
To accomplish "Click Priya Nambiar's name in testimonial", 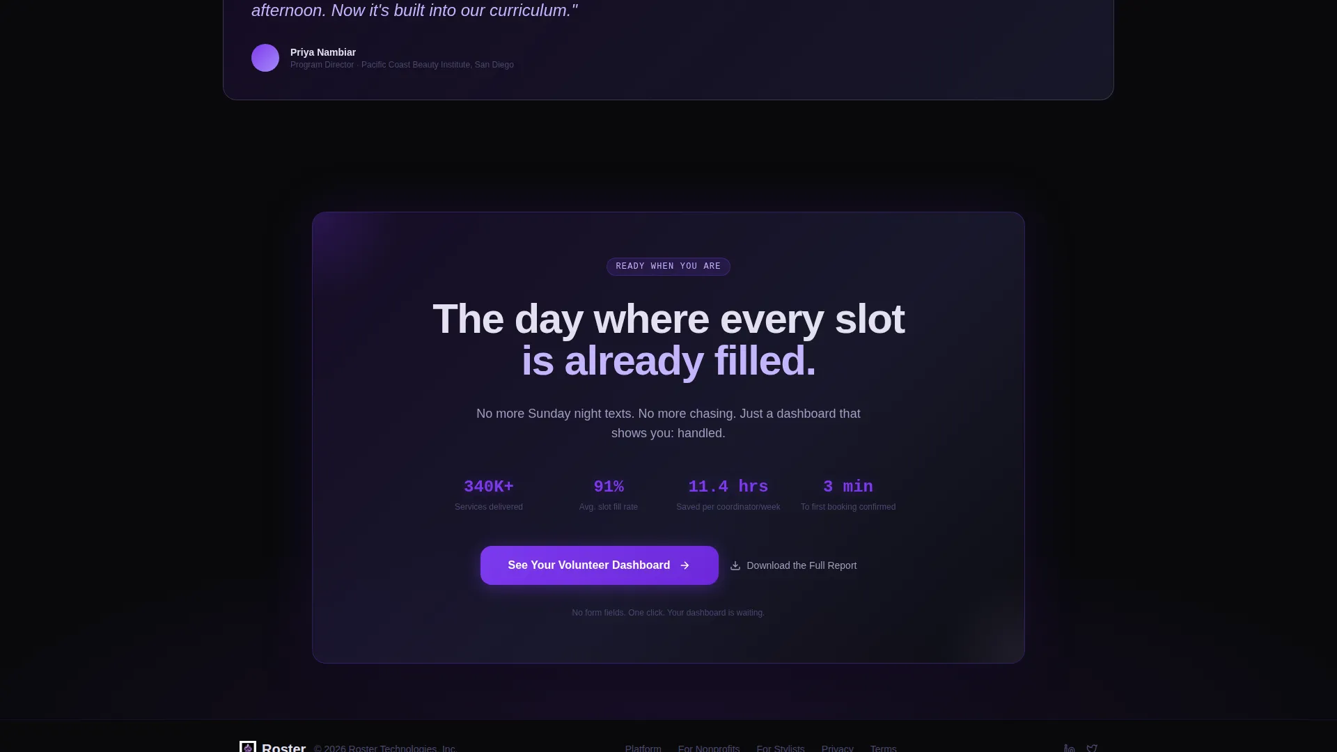I will click(323, 52).
